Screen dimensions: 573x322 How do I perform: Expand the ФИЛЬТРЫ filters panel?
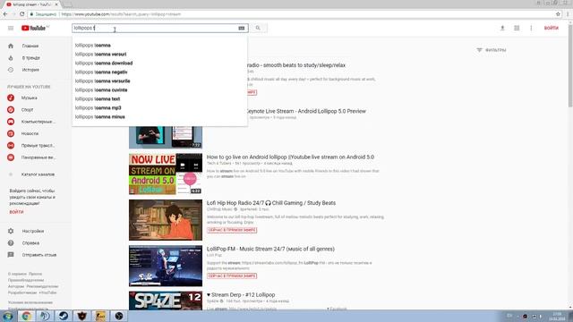pos(492,50)
